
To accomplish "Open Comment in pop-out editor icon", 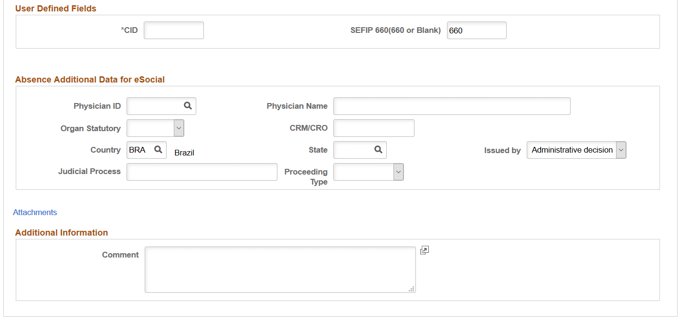I will [425, 250].
